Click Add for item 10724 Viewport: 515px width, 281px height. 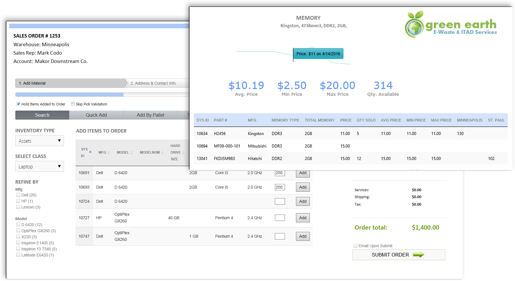click(x=303, y=201)
